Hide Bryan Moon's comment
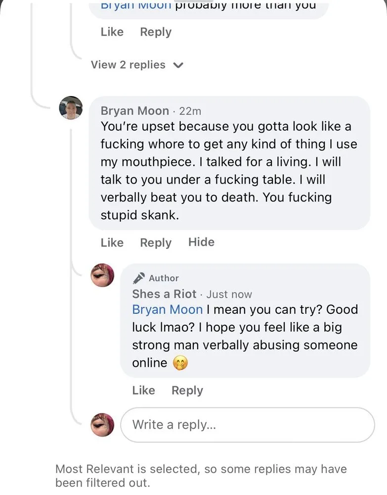This screenshot has width=387, height=495. [201, 242]
